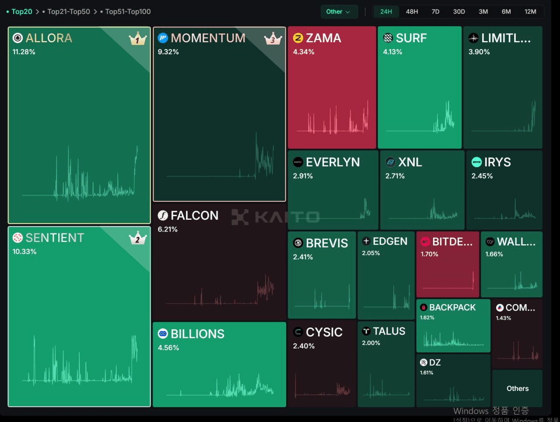
Task: Select the 24H timeframe
Action: click(386, 12)
